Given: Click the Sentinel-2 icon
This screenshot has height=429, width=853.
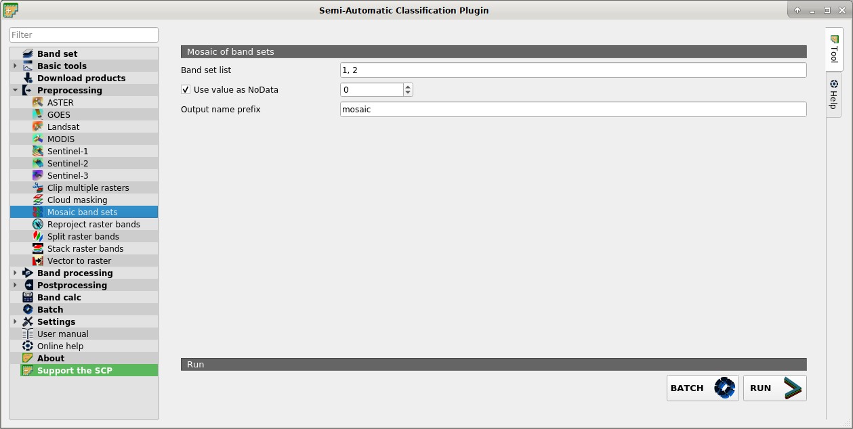Looking at the screenshot, I should [38, 163].
